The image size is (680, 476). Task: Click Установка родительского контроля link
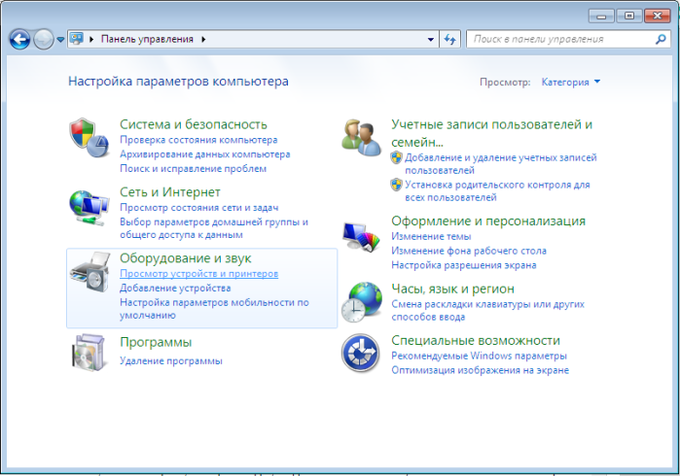tap(497, 191)
